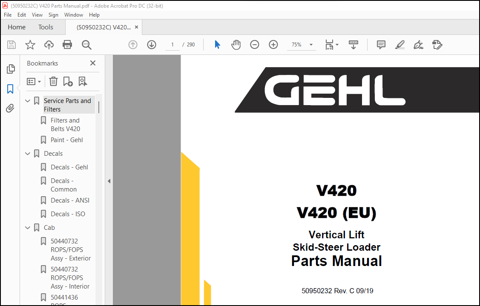Screen dimensions: 480x306
Task: Select the Decals bookmark
Action: pos(53,154)
